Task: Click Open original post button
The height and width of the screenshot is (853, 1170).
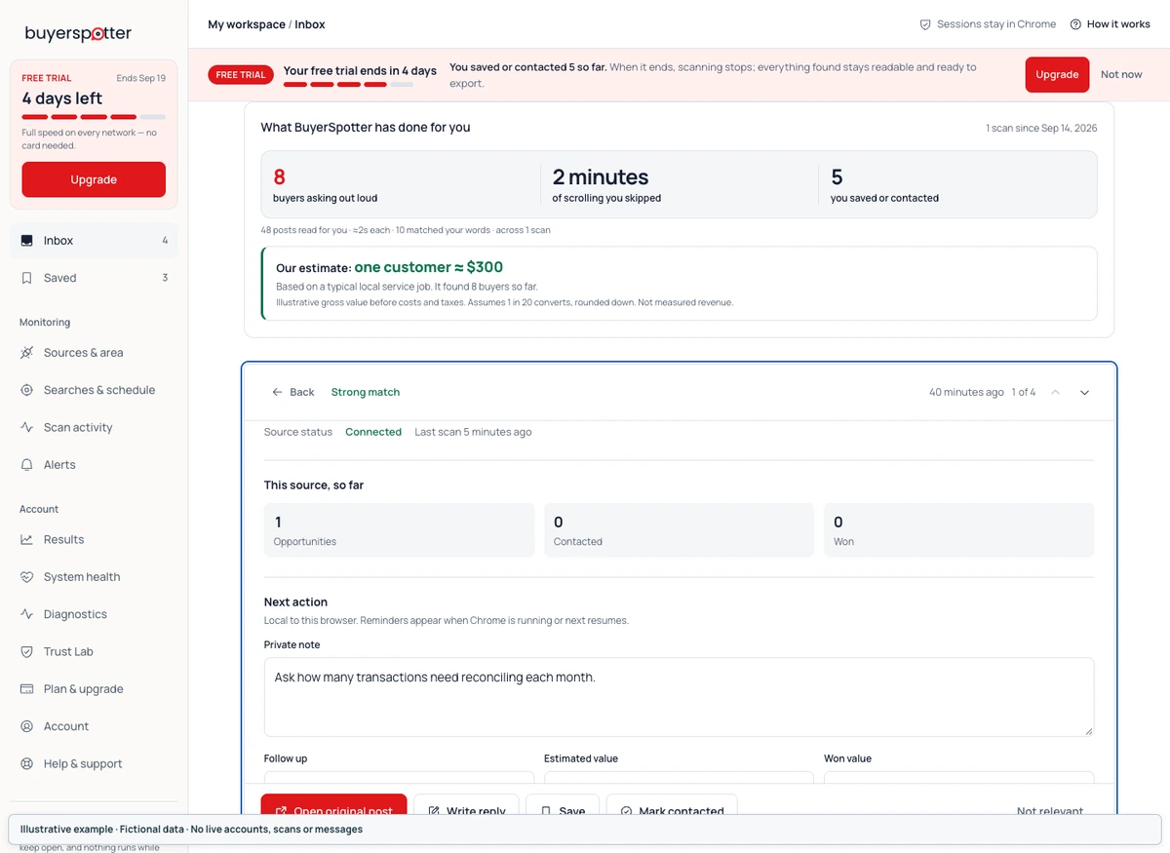Action: pos(333,805)
